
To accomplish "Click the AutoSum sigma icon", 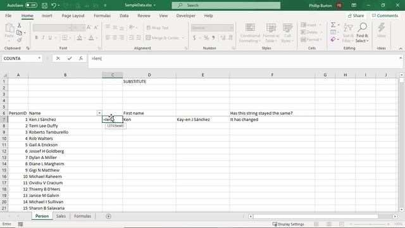I will [333, 25].
